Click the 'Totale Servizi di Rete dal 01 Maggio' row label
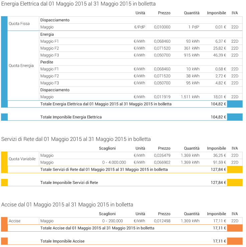 pos(104,170)
